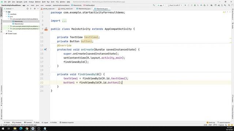The width and height of the screenshot is (234, 131).
Task: Toggle the Device File Explorer side tab
Action: [233, 112]
